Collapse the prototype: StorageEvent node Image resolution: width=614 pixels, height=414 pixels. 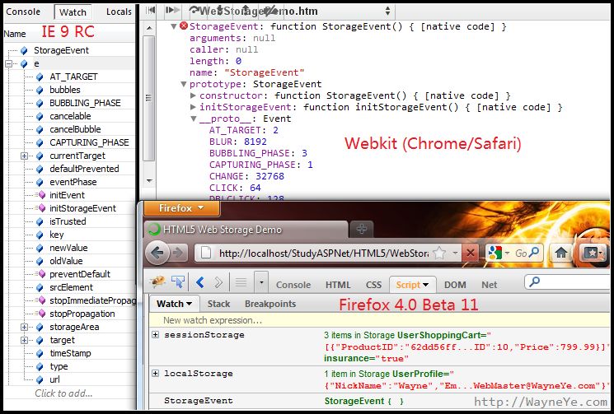[183, 84]
